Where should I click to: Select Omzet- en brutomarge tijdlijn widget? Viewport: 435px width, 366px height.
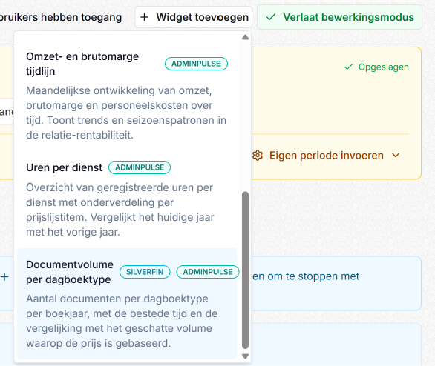coord(127,96)
